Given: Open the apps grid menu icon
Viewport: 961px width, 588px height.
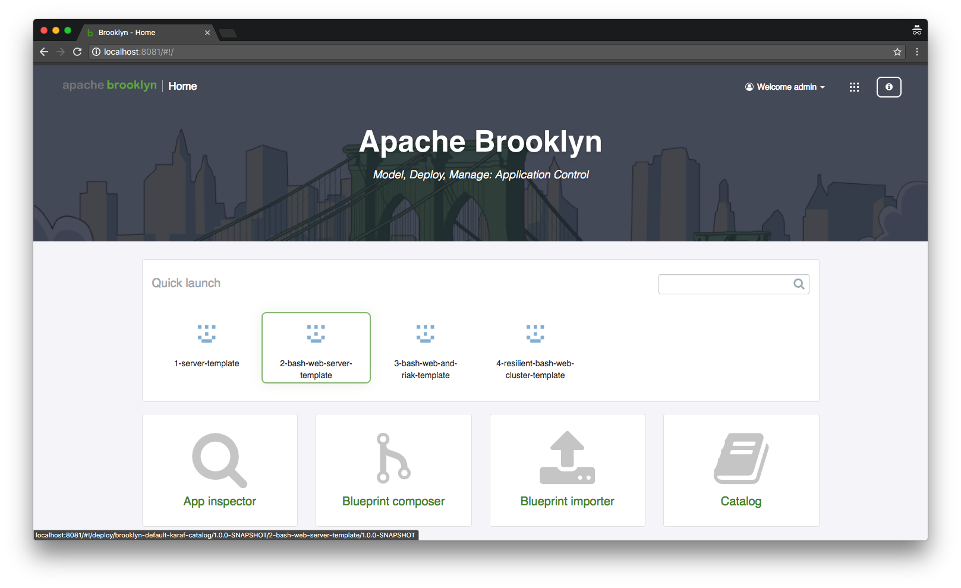Looking at the screenshot, I should [854, 87].
